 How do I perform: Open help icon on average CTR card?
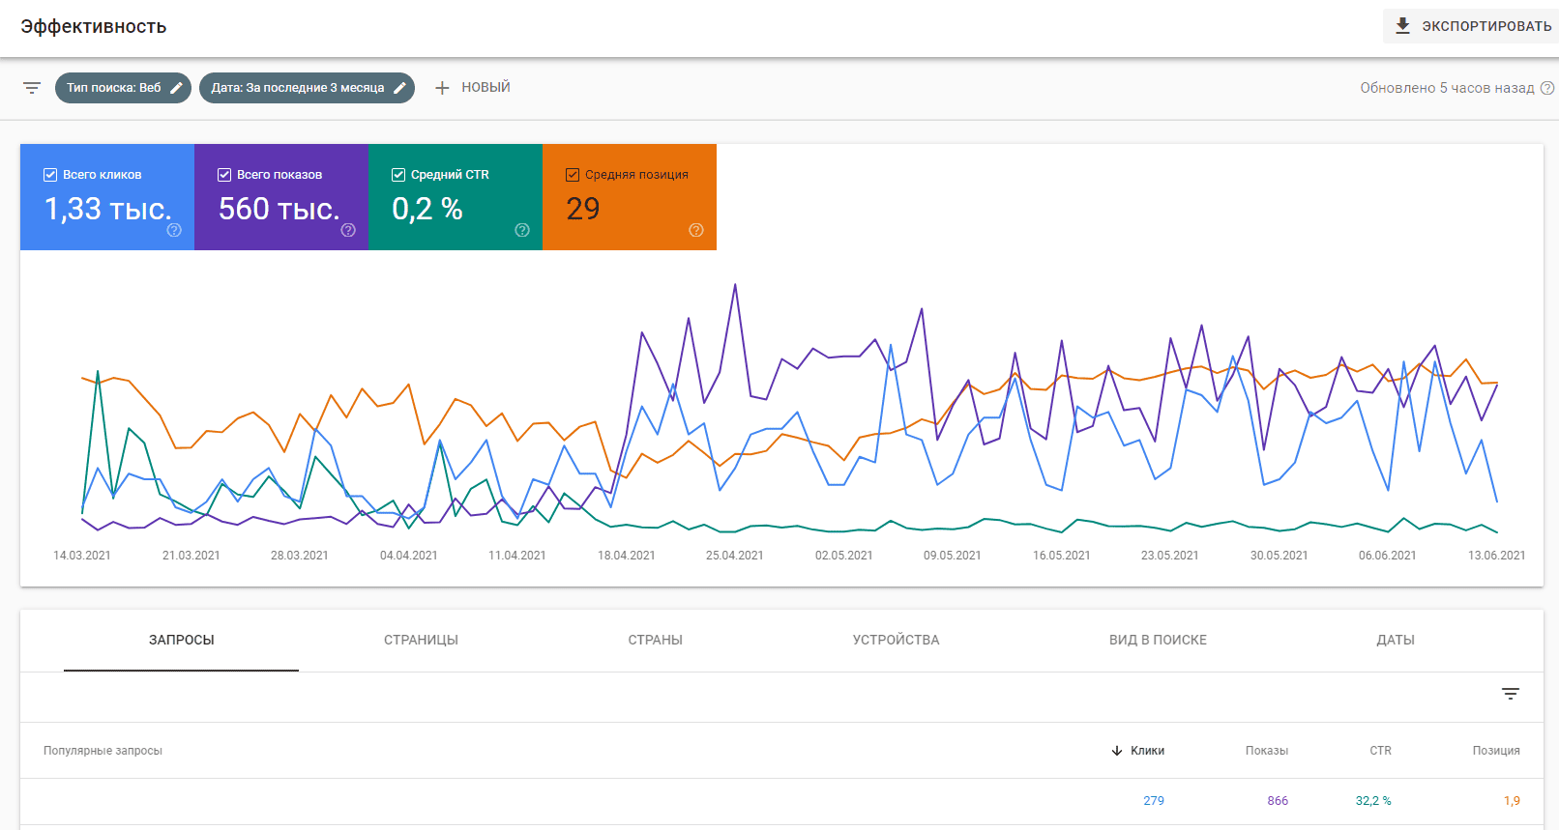pyautogui.click(x=522, y=230)
